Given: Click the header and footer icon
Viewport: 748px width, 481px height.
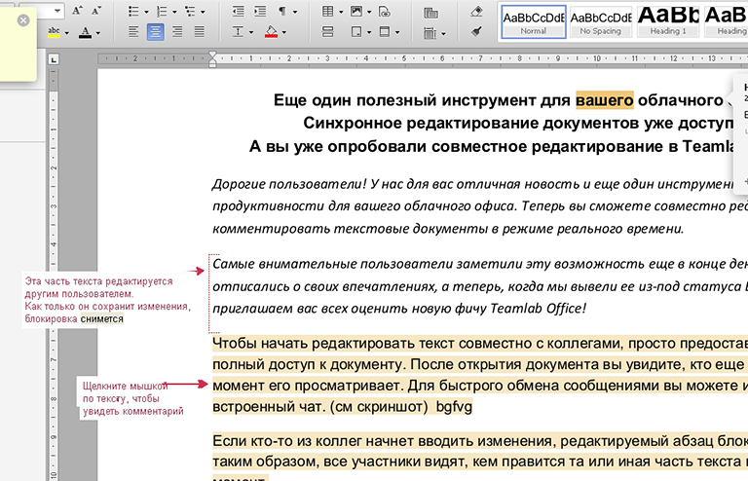Looking at the screenshot, I should [x=385, y=32].
